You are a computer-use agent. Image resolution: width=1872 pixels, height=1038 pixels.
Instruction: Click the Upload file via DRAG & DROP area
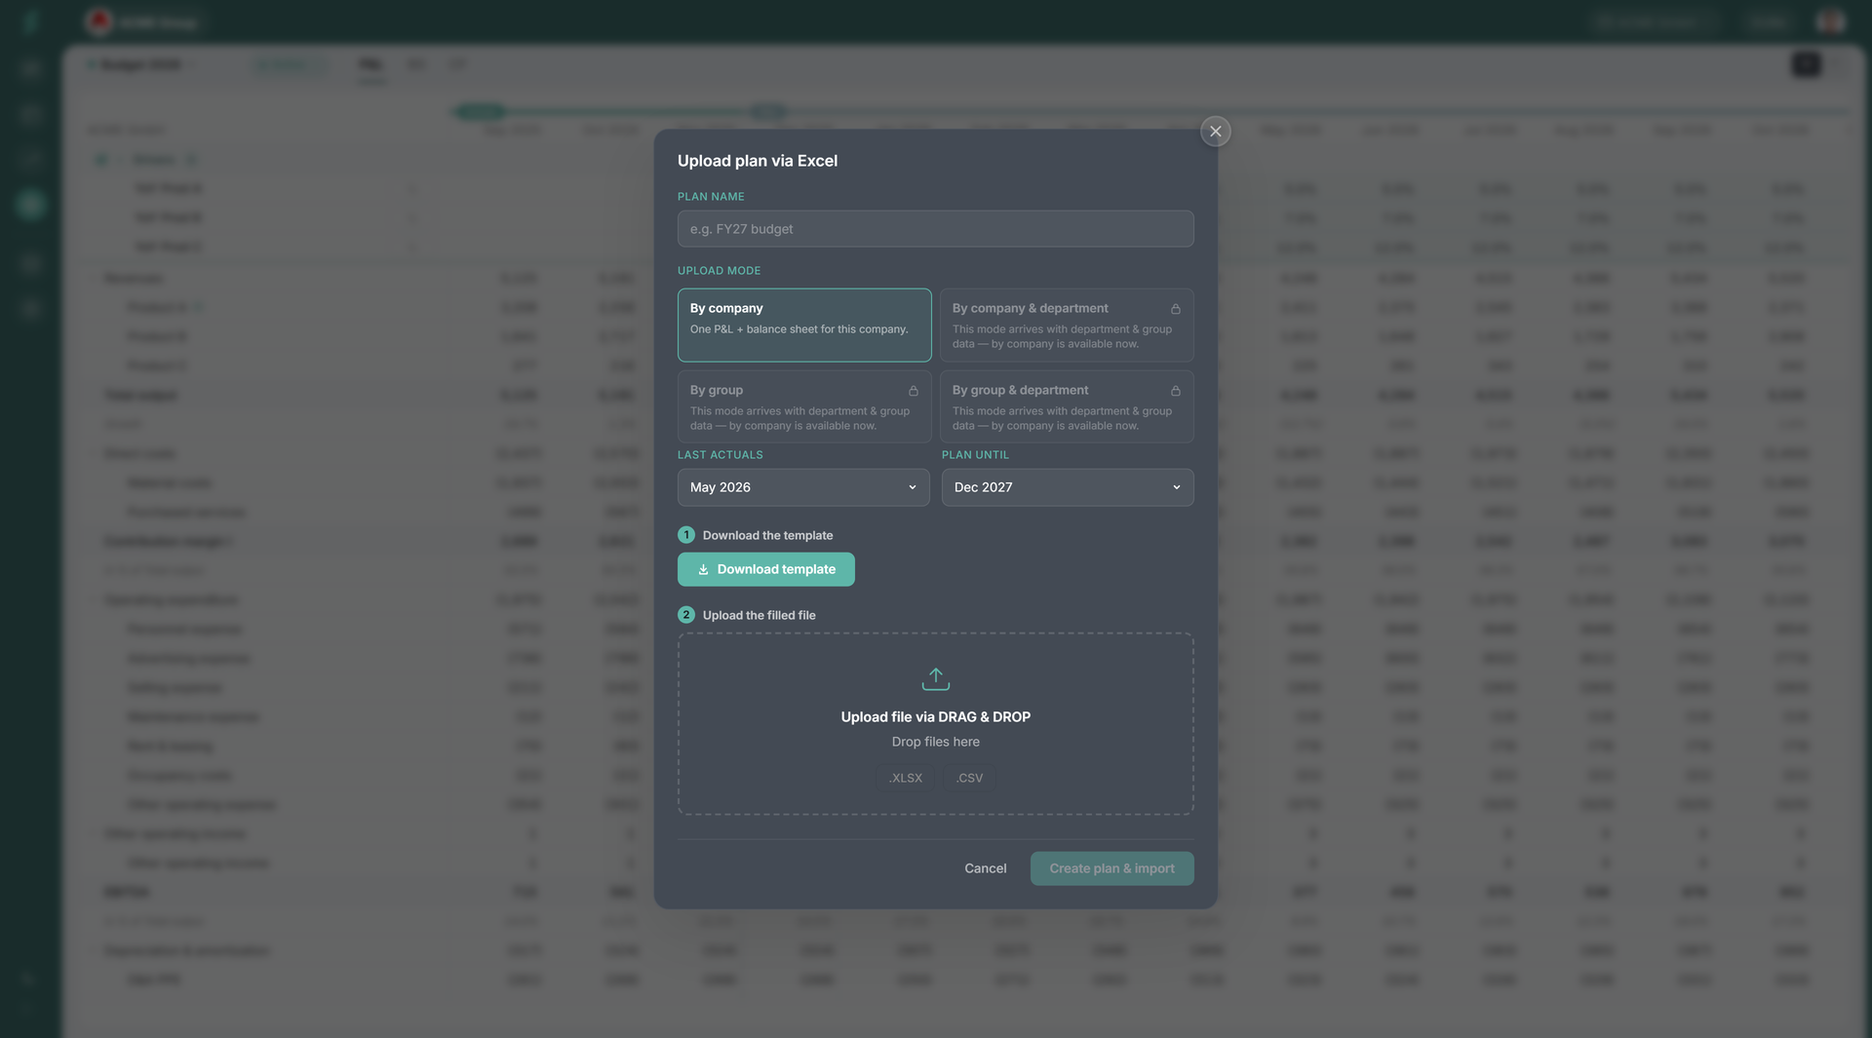(935, 723)
